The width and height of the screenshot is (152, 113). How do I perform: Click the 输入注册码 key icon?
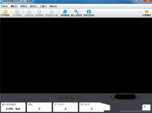coord(76,12)
